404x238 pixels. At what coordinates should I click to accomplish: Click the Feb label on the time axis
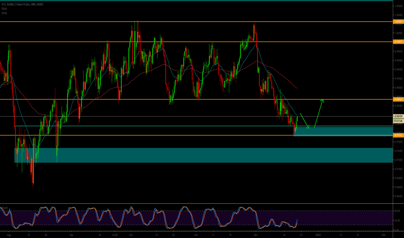click(x=383, y=234)
